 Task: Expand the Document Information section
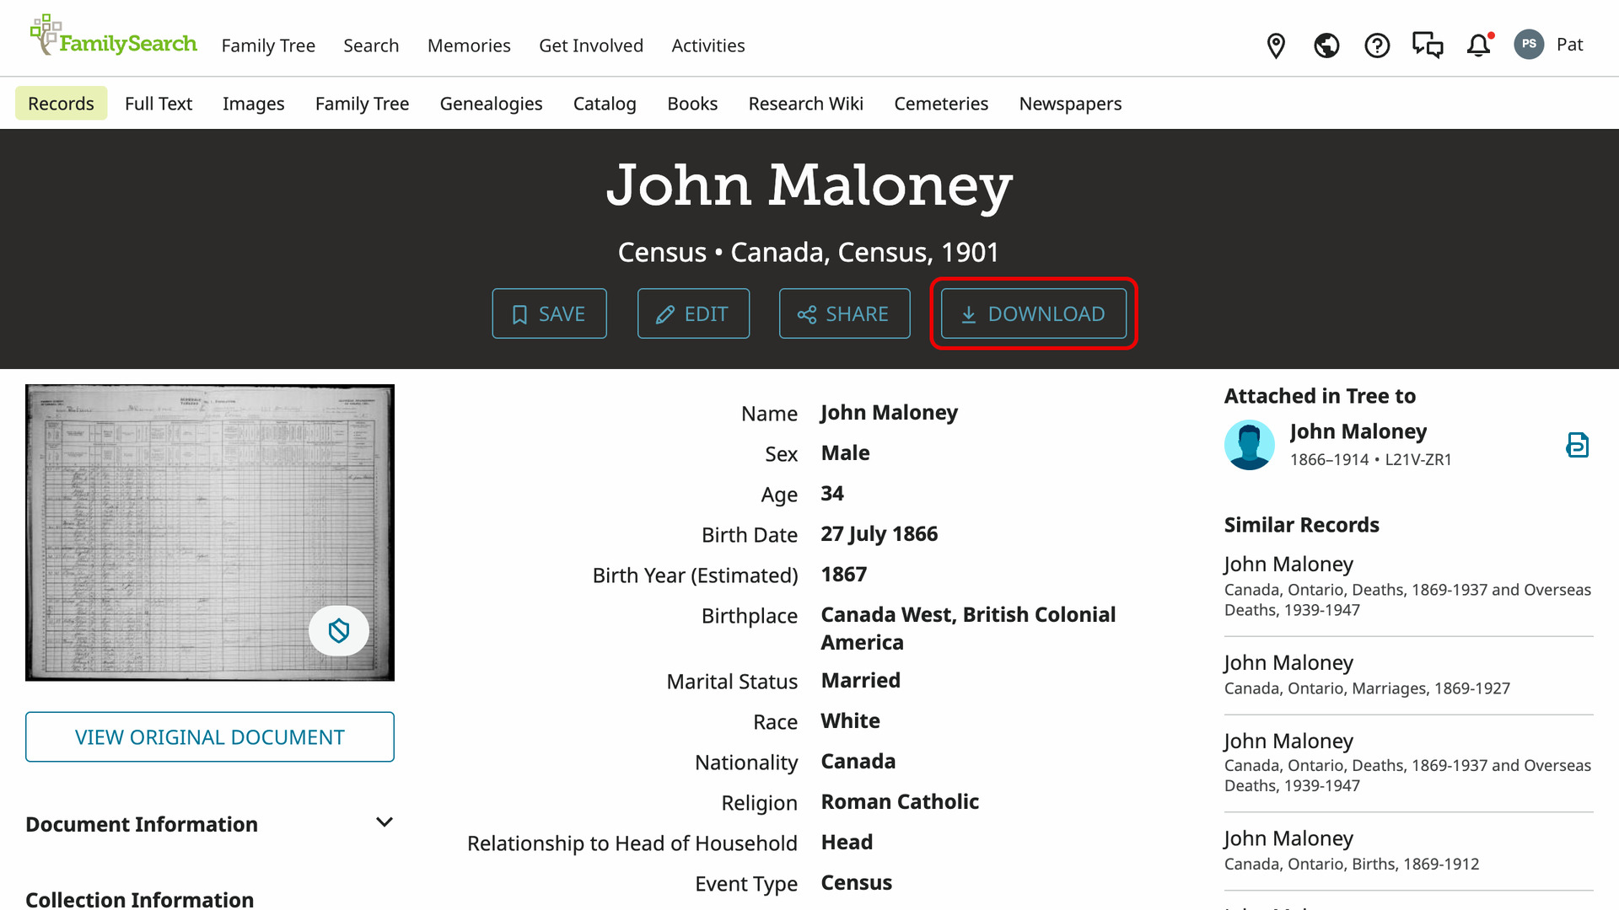[x=209, y=824]
